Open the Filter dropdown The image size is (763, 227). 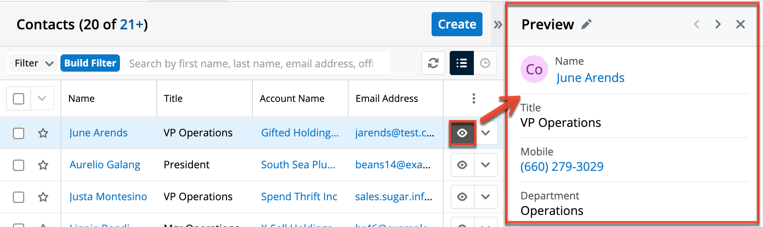click(x=34, y=63)
